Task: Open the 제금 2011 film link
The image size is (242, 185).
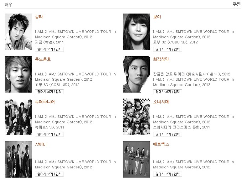Action: point(49,42)
